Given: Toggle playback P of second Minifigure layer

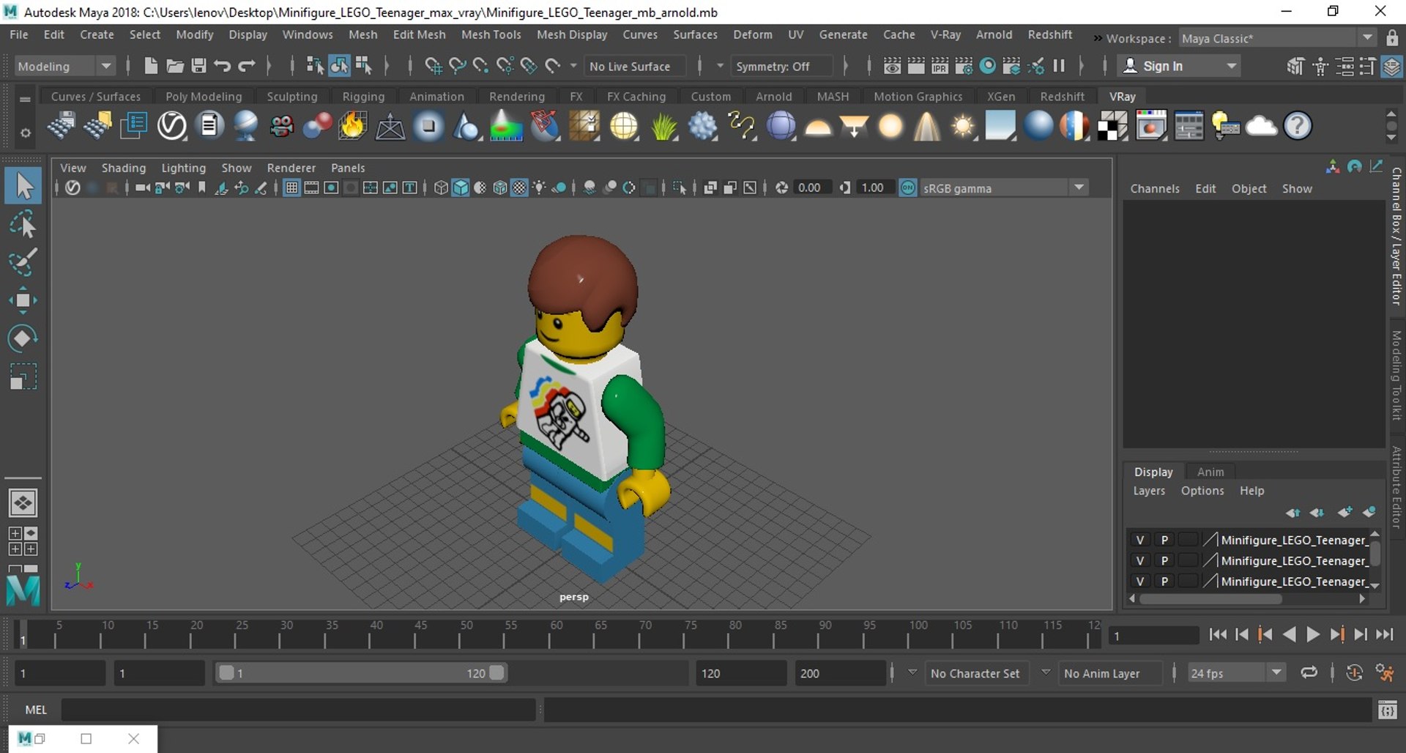Looking at the screenshot, I should (x=1164, y=560).
